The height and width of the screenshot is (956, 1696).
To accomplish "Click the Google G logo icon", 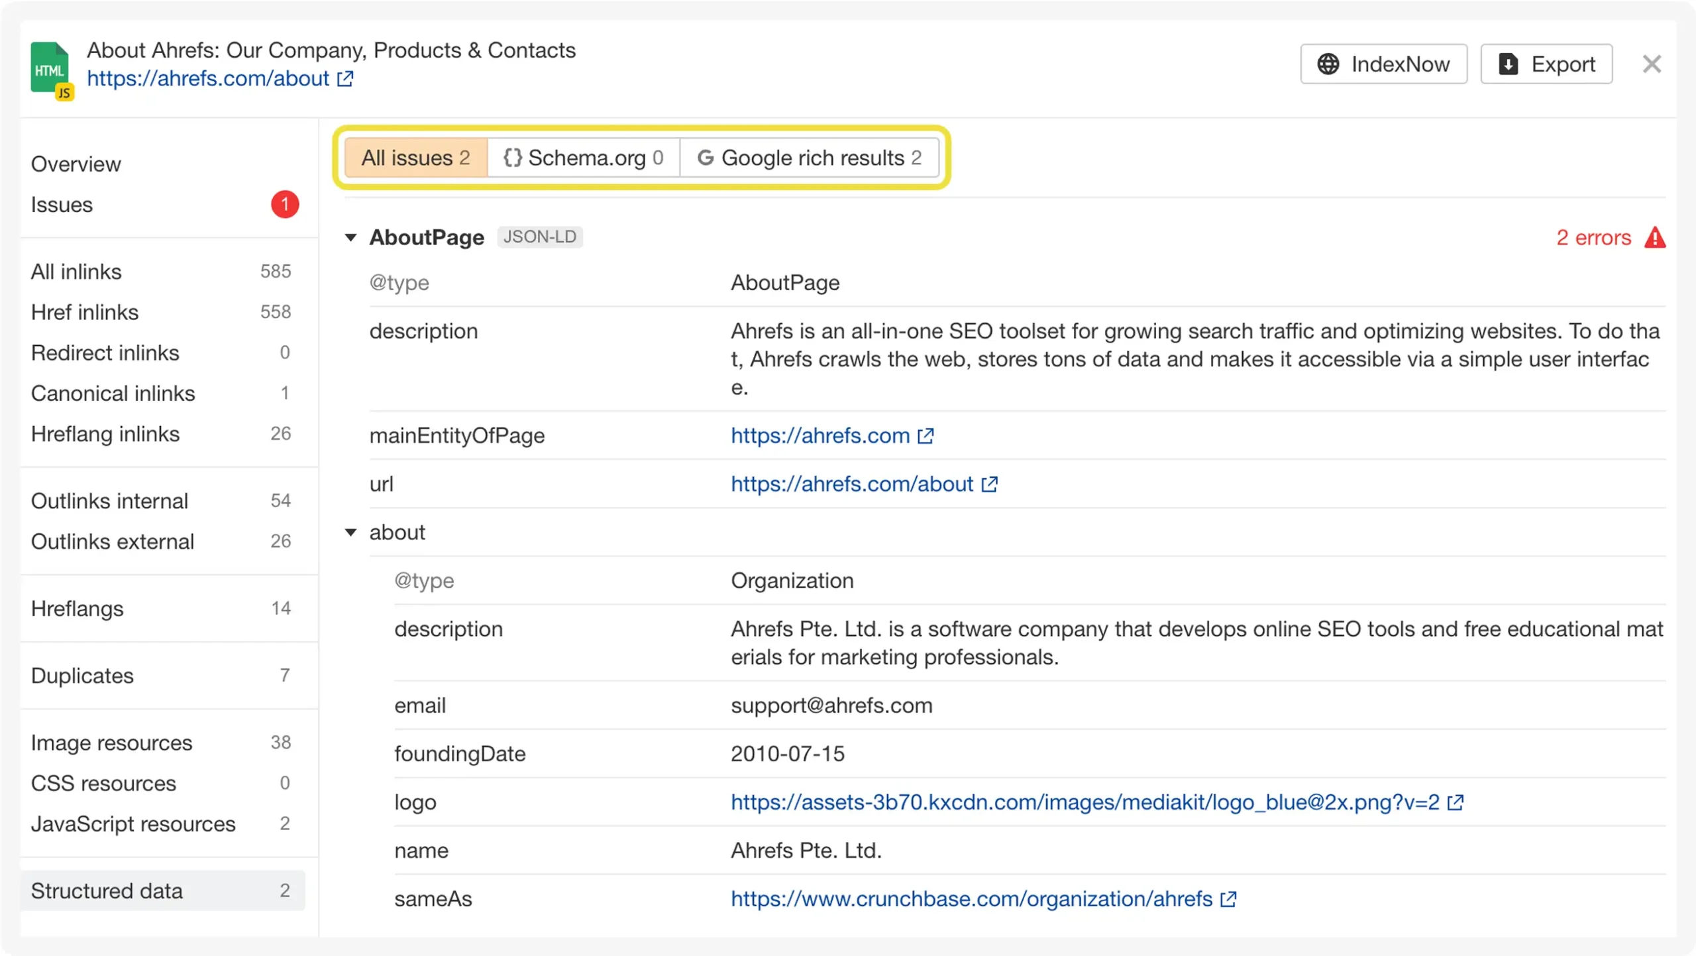I will coord(705,158).
